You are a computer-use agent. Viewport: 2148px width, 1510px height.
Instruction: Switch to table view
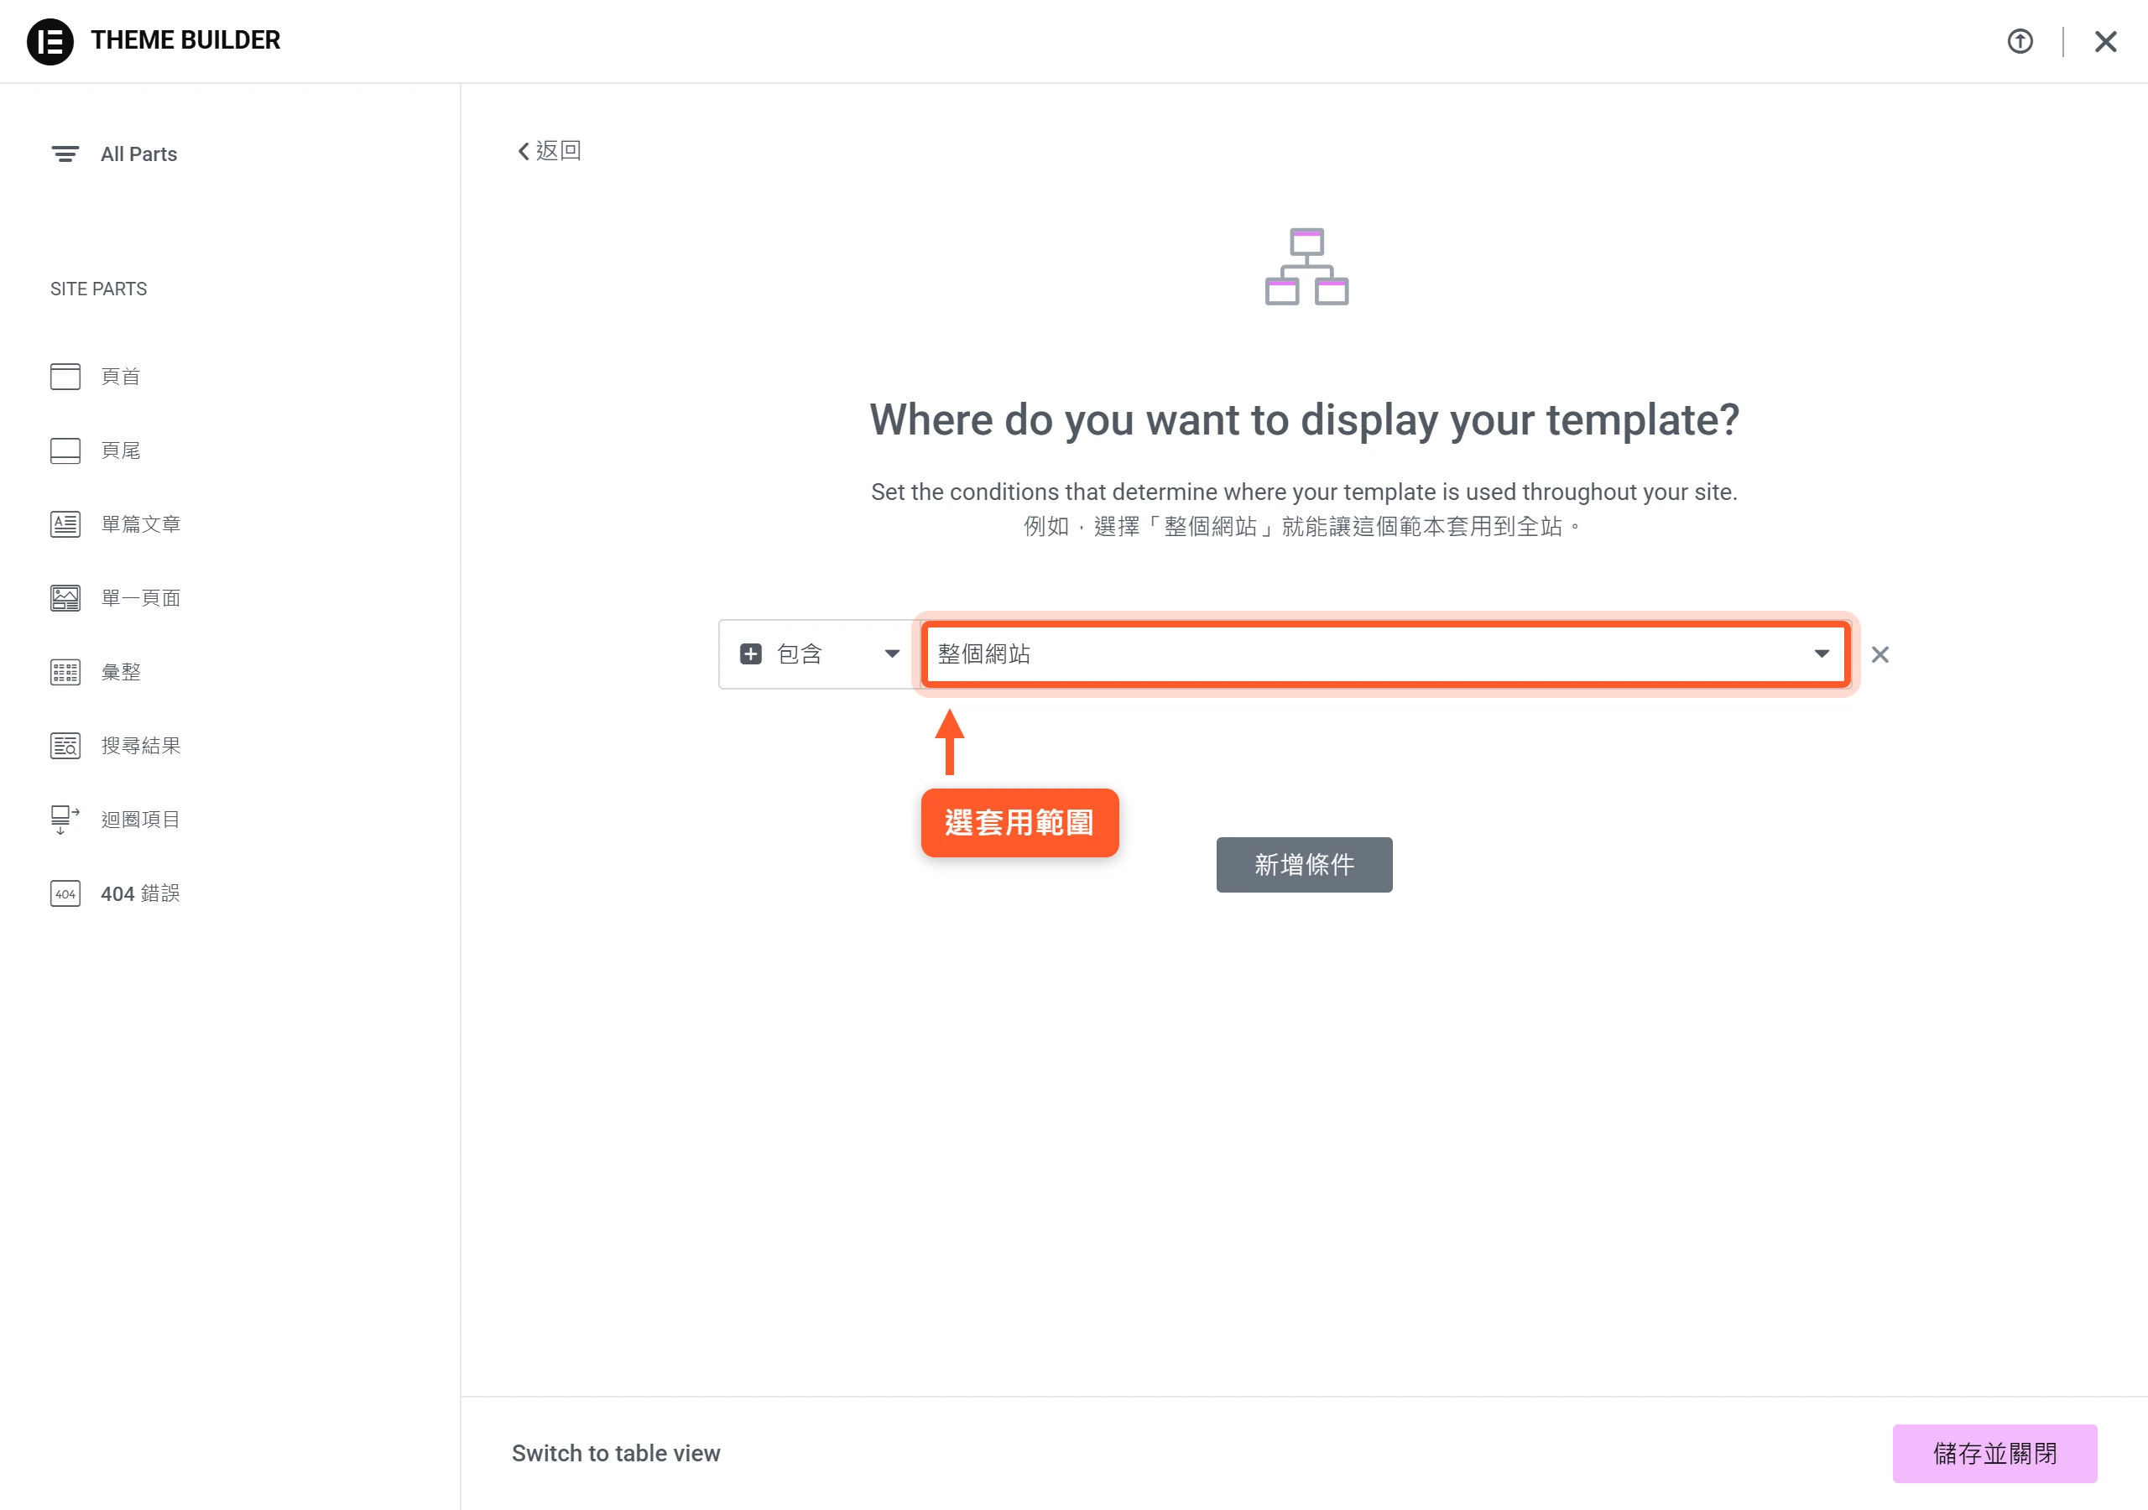616,1453
